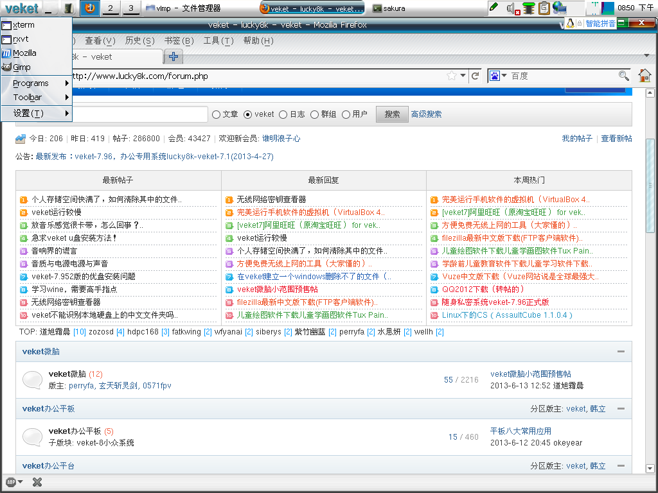Open the list all tabs dropdown arrow

[x=646, y=55]
